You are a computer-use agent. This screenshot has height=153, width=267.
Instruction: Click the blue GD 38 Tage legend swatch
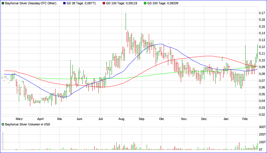point(64,3)
